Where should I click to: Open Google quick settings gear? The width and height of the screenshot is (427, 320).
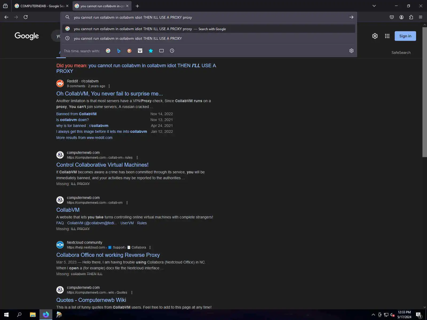click(375, 36)
